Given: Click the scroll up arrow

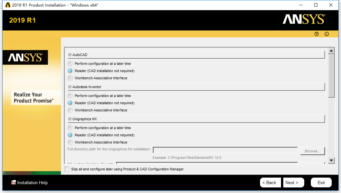Looking at the screenshot, I should coord(331,51).
